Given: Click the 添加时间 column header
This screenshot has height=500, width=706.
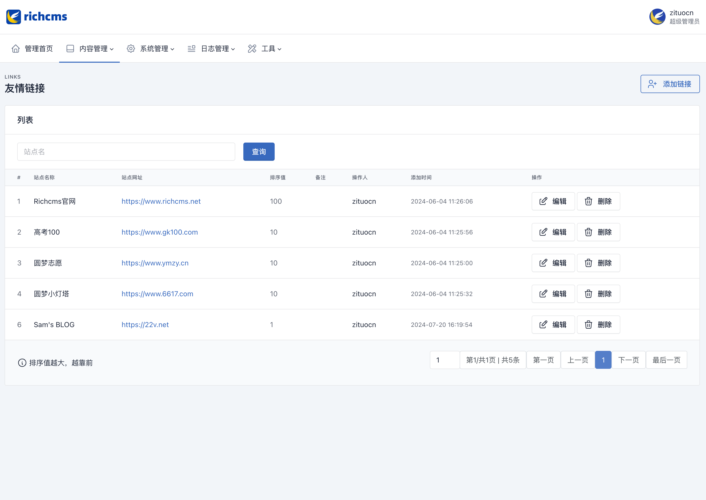Looking at the screenshot, I should 421,177.
